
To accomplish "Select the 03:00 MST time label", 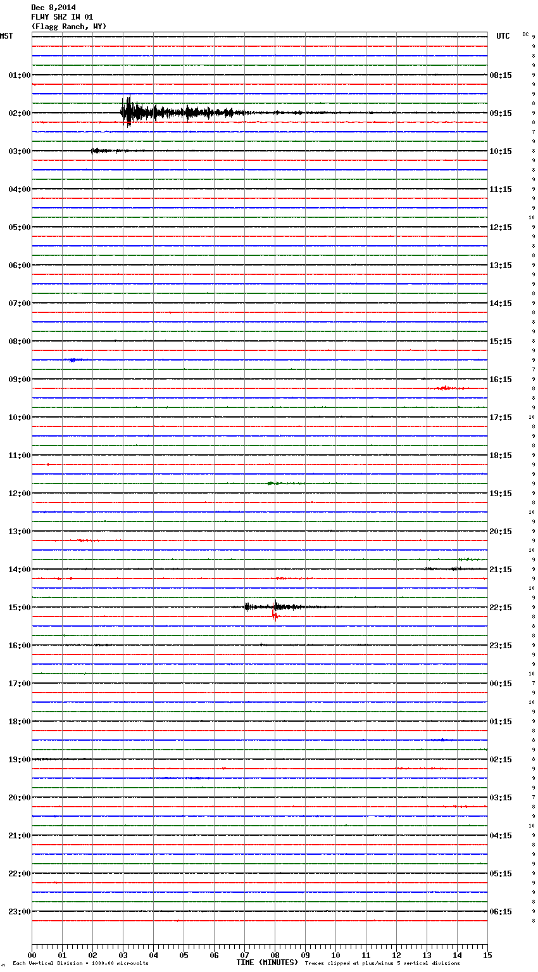I will (19, 151).
